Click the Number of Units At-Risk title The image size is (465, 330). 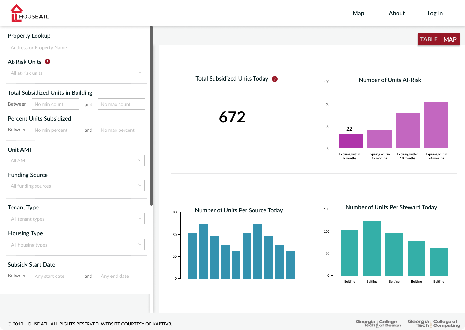click(x=390, y=80)
